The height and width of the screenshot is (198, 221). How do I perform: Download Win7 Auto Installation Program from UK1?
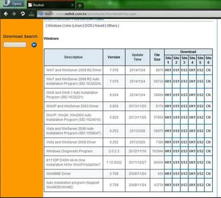click(x=192, y=81)
